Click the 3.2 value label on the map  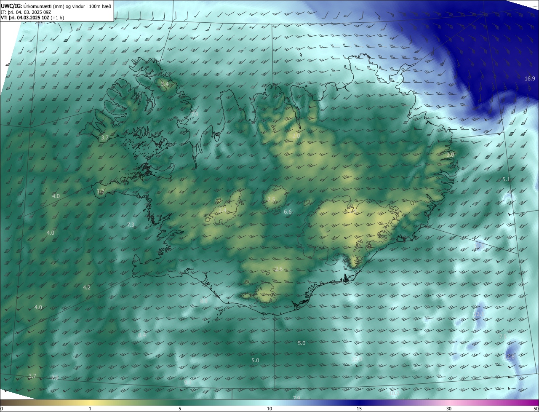click(100, 192)
